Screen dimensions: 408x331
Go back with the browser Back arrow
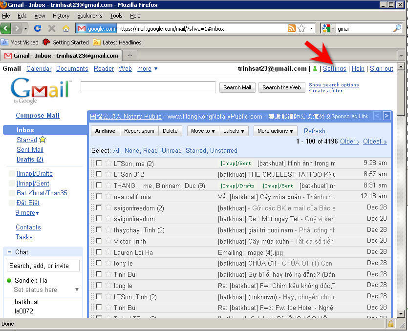6,28
